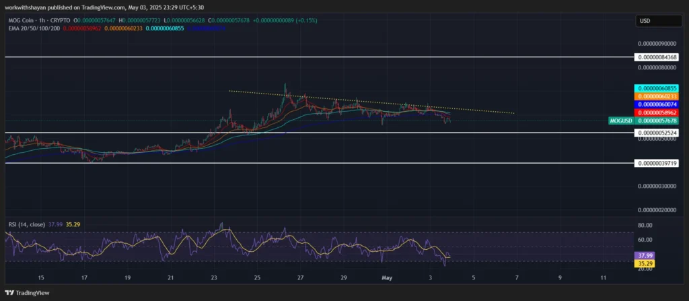Click the 20.00 RSI axis level

point(645,269)
